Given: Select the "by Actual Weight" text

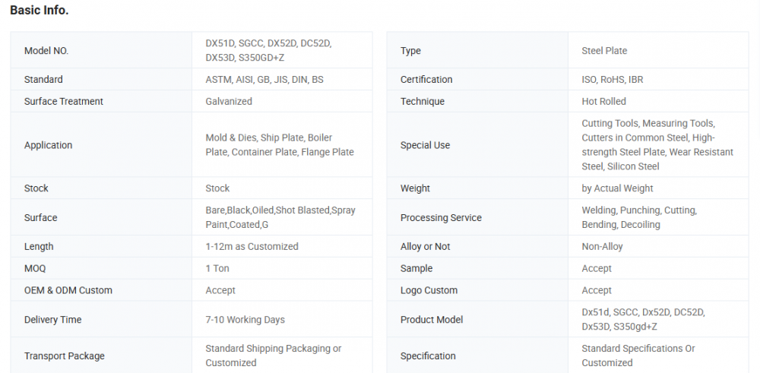Looking at the screenshot, I should (617, 188).
